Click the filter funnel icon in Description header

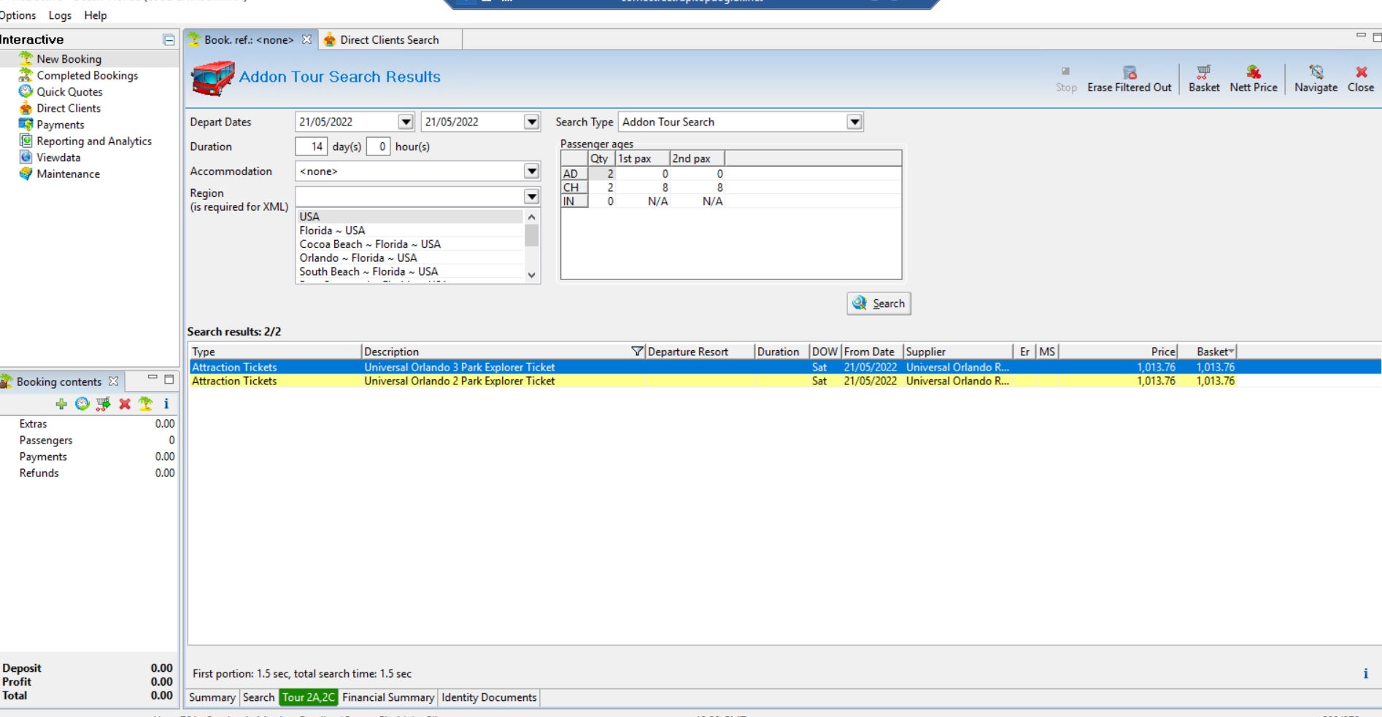[637, 352]
